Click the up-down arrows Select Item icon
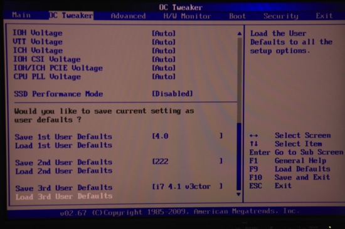 [x=253, y=144]
